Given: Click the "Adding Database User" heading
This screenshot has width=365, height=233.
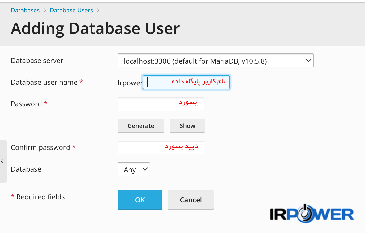Looking at the screenshot, I should 95,28.
